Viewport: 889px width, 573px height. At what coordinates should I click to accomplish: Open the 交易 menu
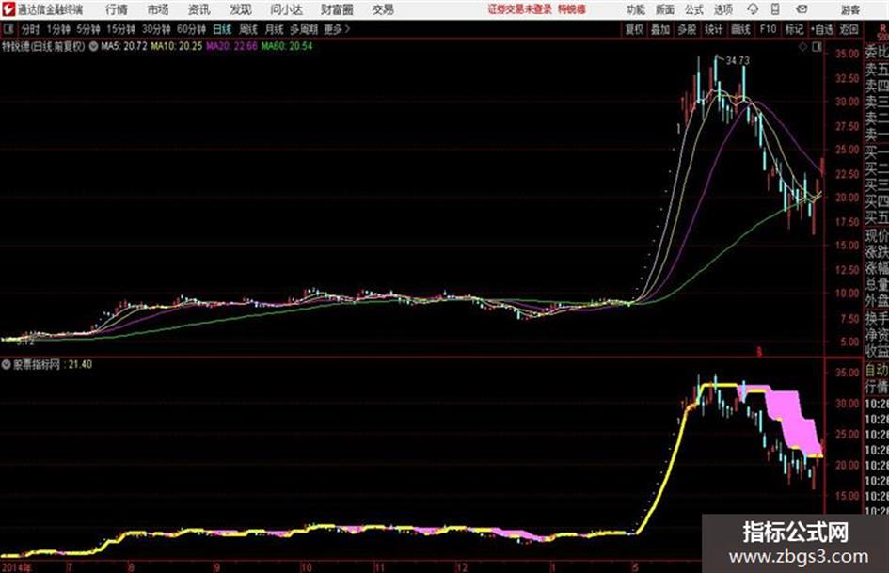pyautogui.click(x=383, y=9)
